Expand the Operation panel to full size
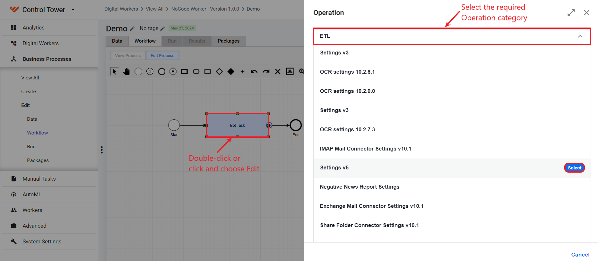This screenshot has width=598, height=261. pyautogui.click(x=571, y=13)
